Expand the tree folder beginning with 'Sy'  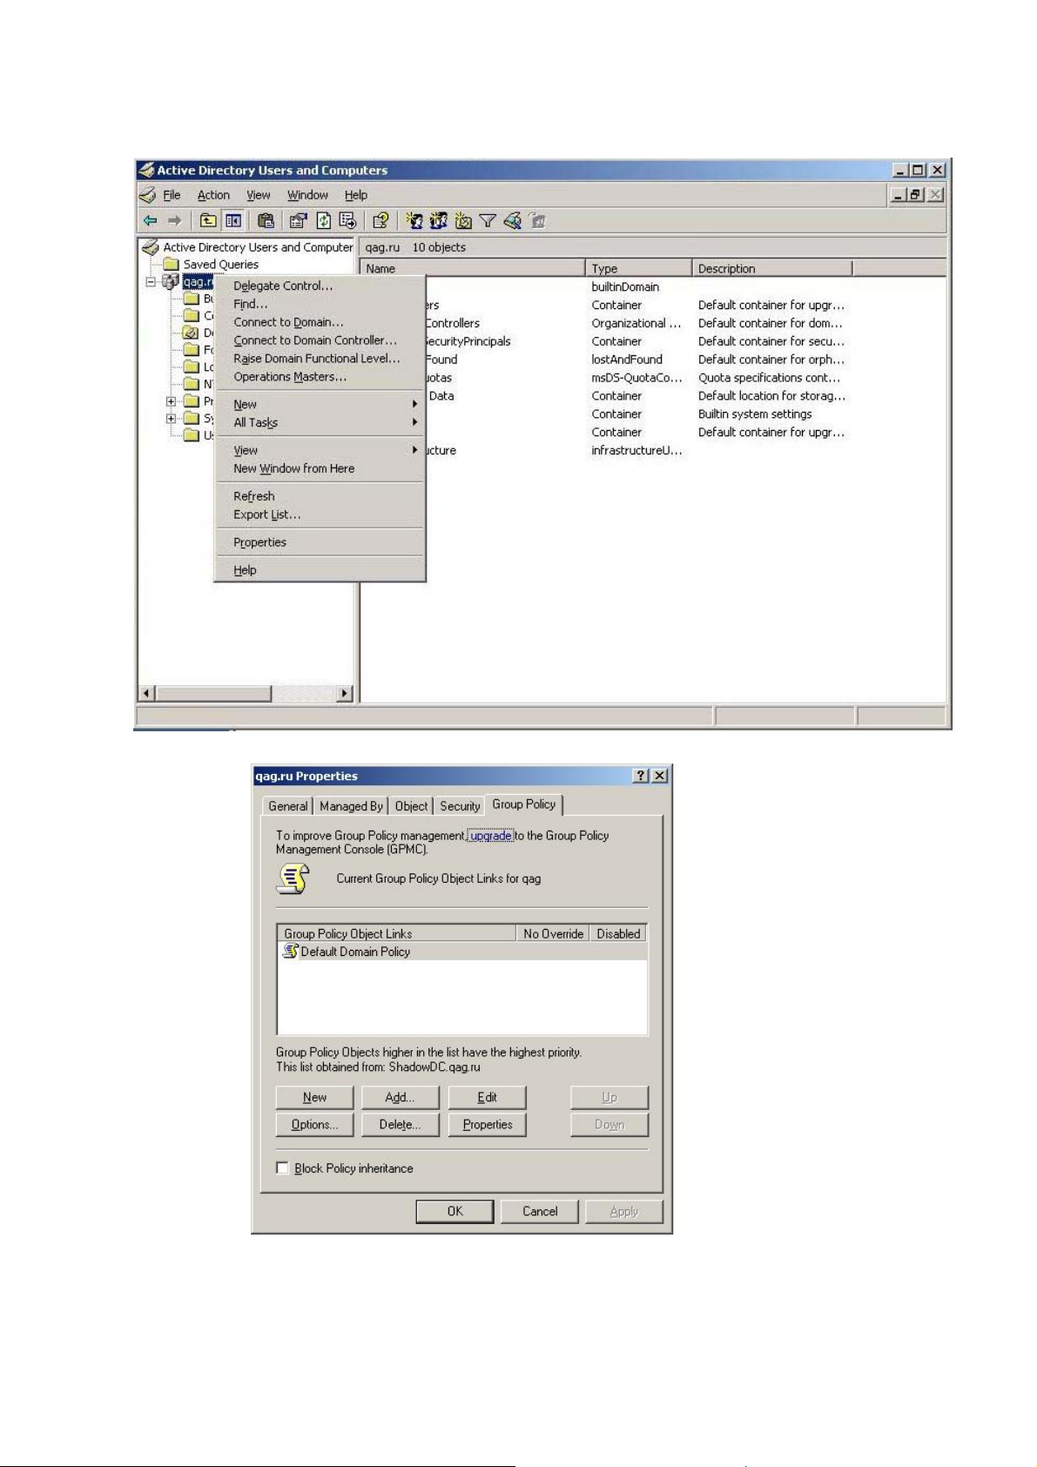click(171, 419)
